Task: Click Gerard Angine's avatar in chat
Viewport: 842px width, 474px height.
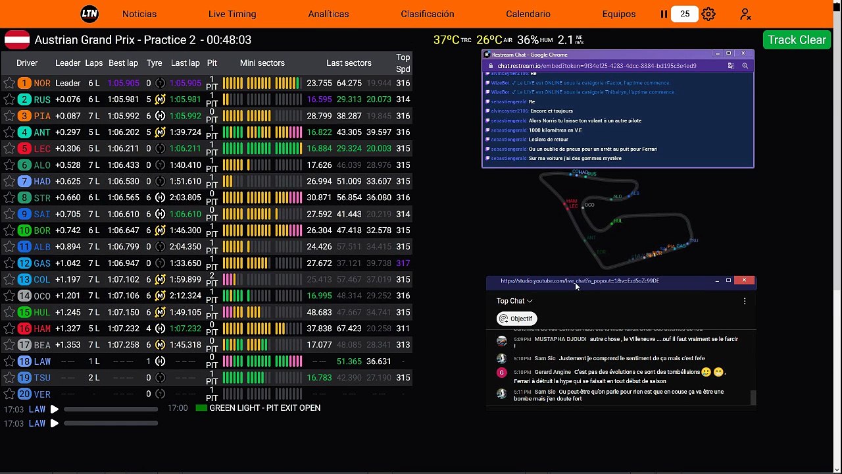Action: [x=502, y=373]
